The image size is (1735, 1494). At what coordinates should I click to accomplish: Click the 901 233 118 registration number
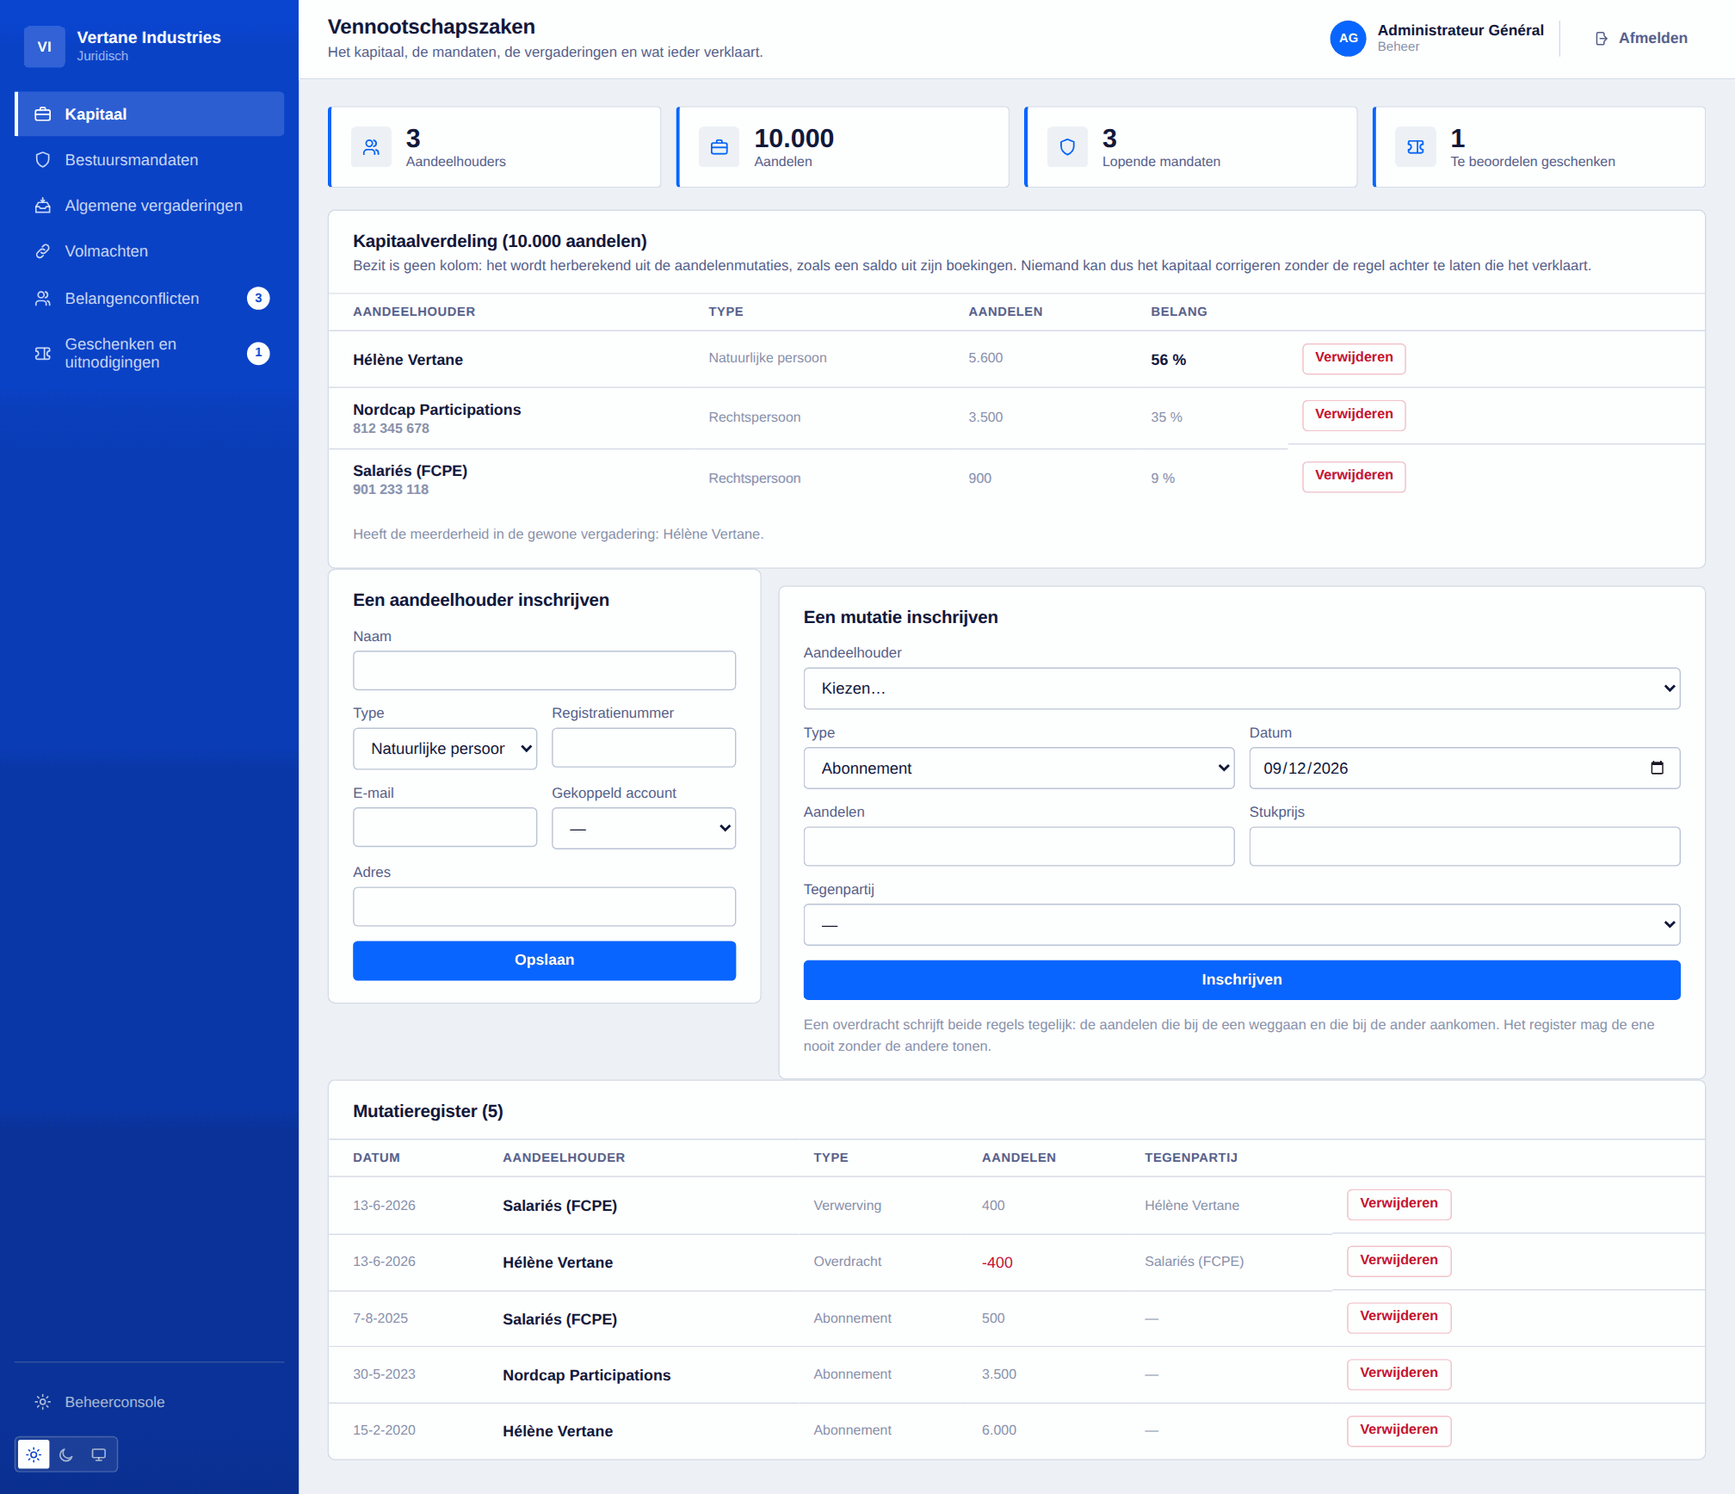[391, 490]
